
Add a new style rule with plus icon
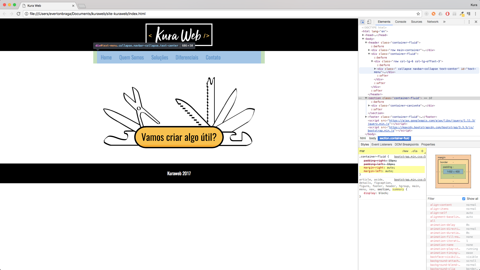[422, 151]
